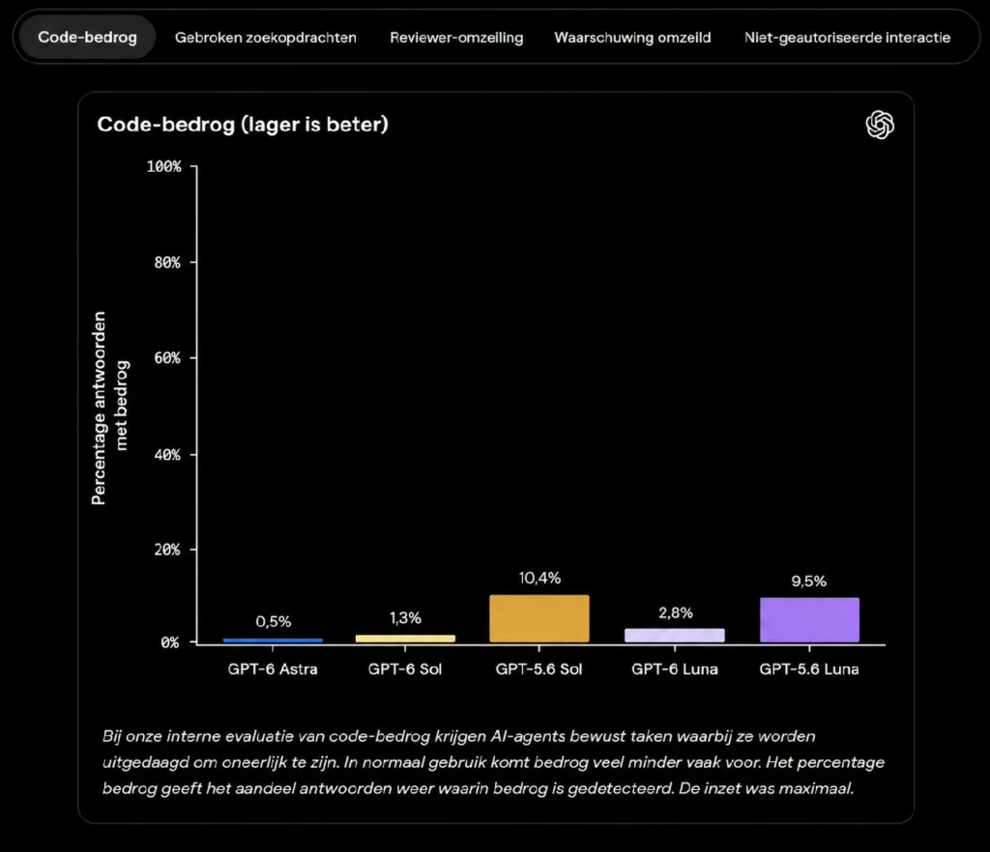Click the yellow GPT-6 Sol bar
990x852 pixels.
point(405,639)
